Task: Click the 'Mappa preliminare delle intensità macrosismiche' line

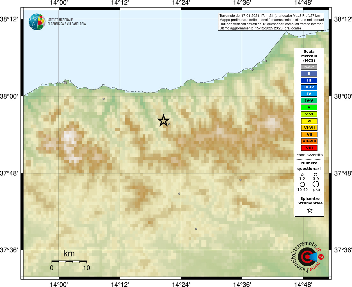Action: (x=271, y=20)
